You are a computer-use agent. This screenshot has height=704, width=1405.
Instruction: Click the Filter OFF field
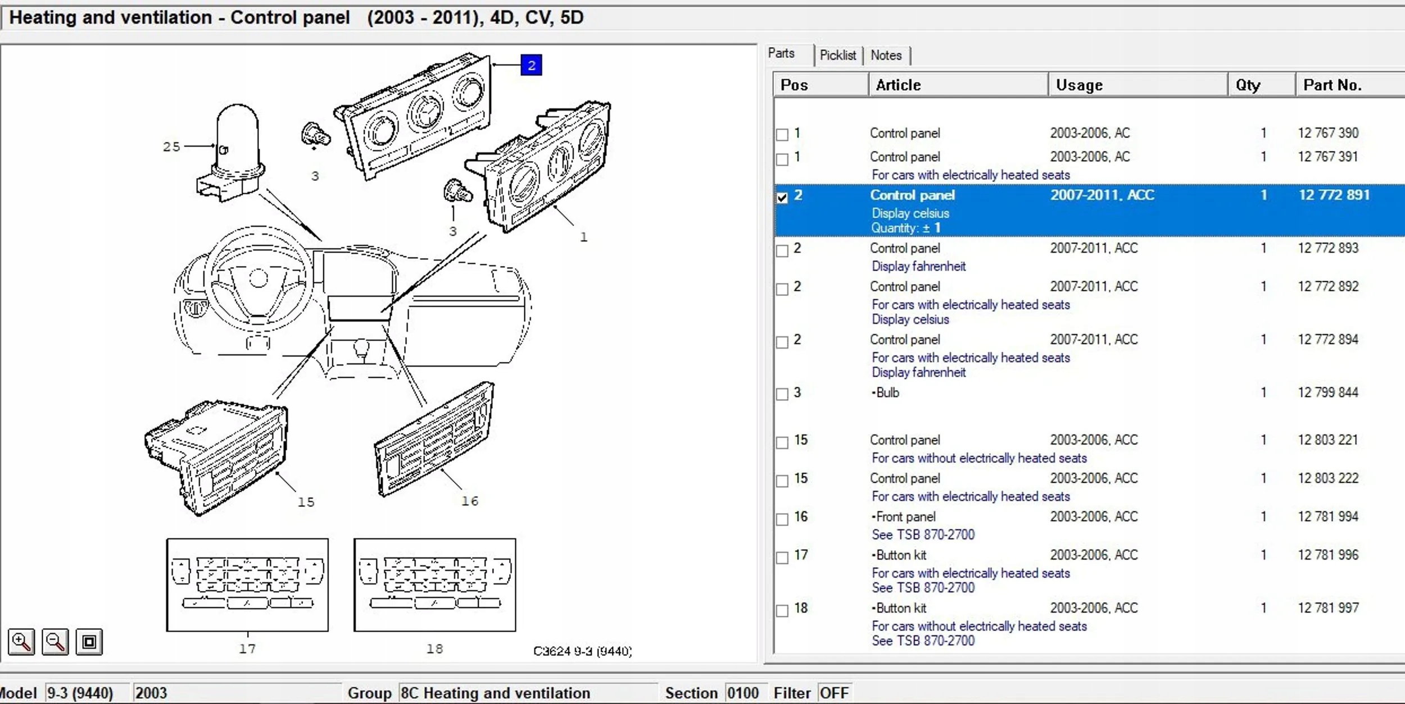[833, 693]
